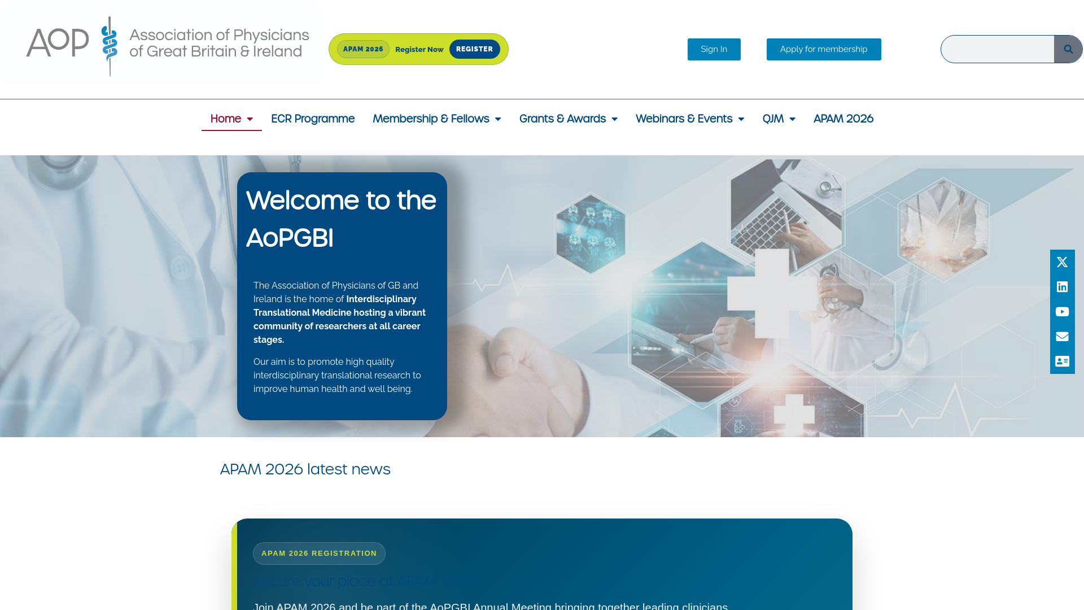Click the APAM 2026 badge in banner

tap(363, 49)
